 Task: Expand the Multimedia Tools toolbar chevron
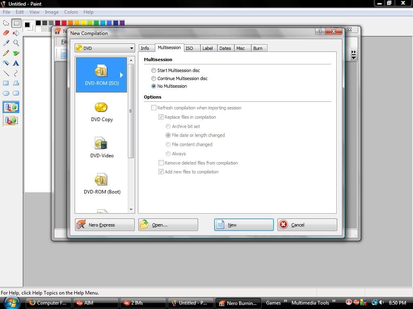pyautogui.click(x=334, y=301)
